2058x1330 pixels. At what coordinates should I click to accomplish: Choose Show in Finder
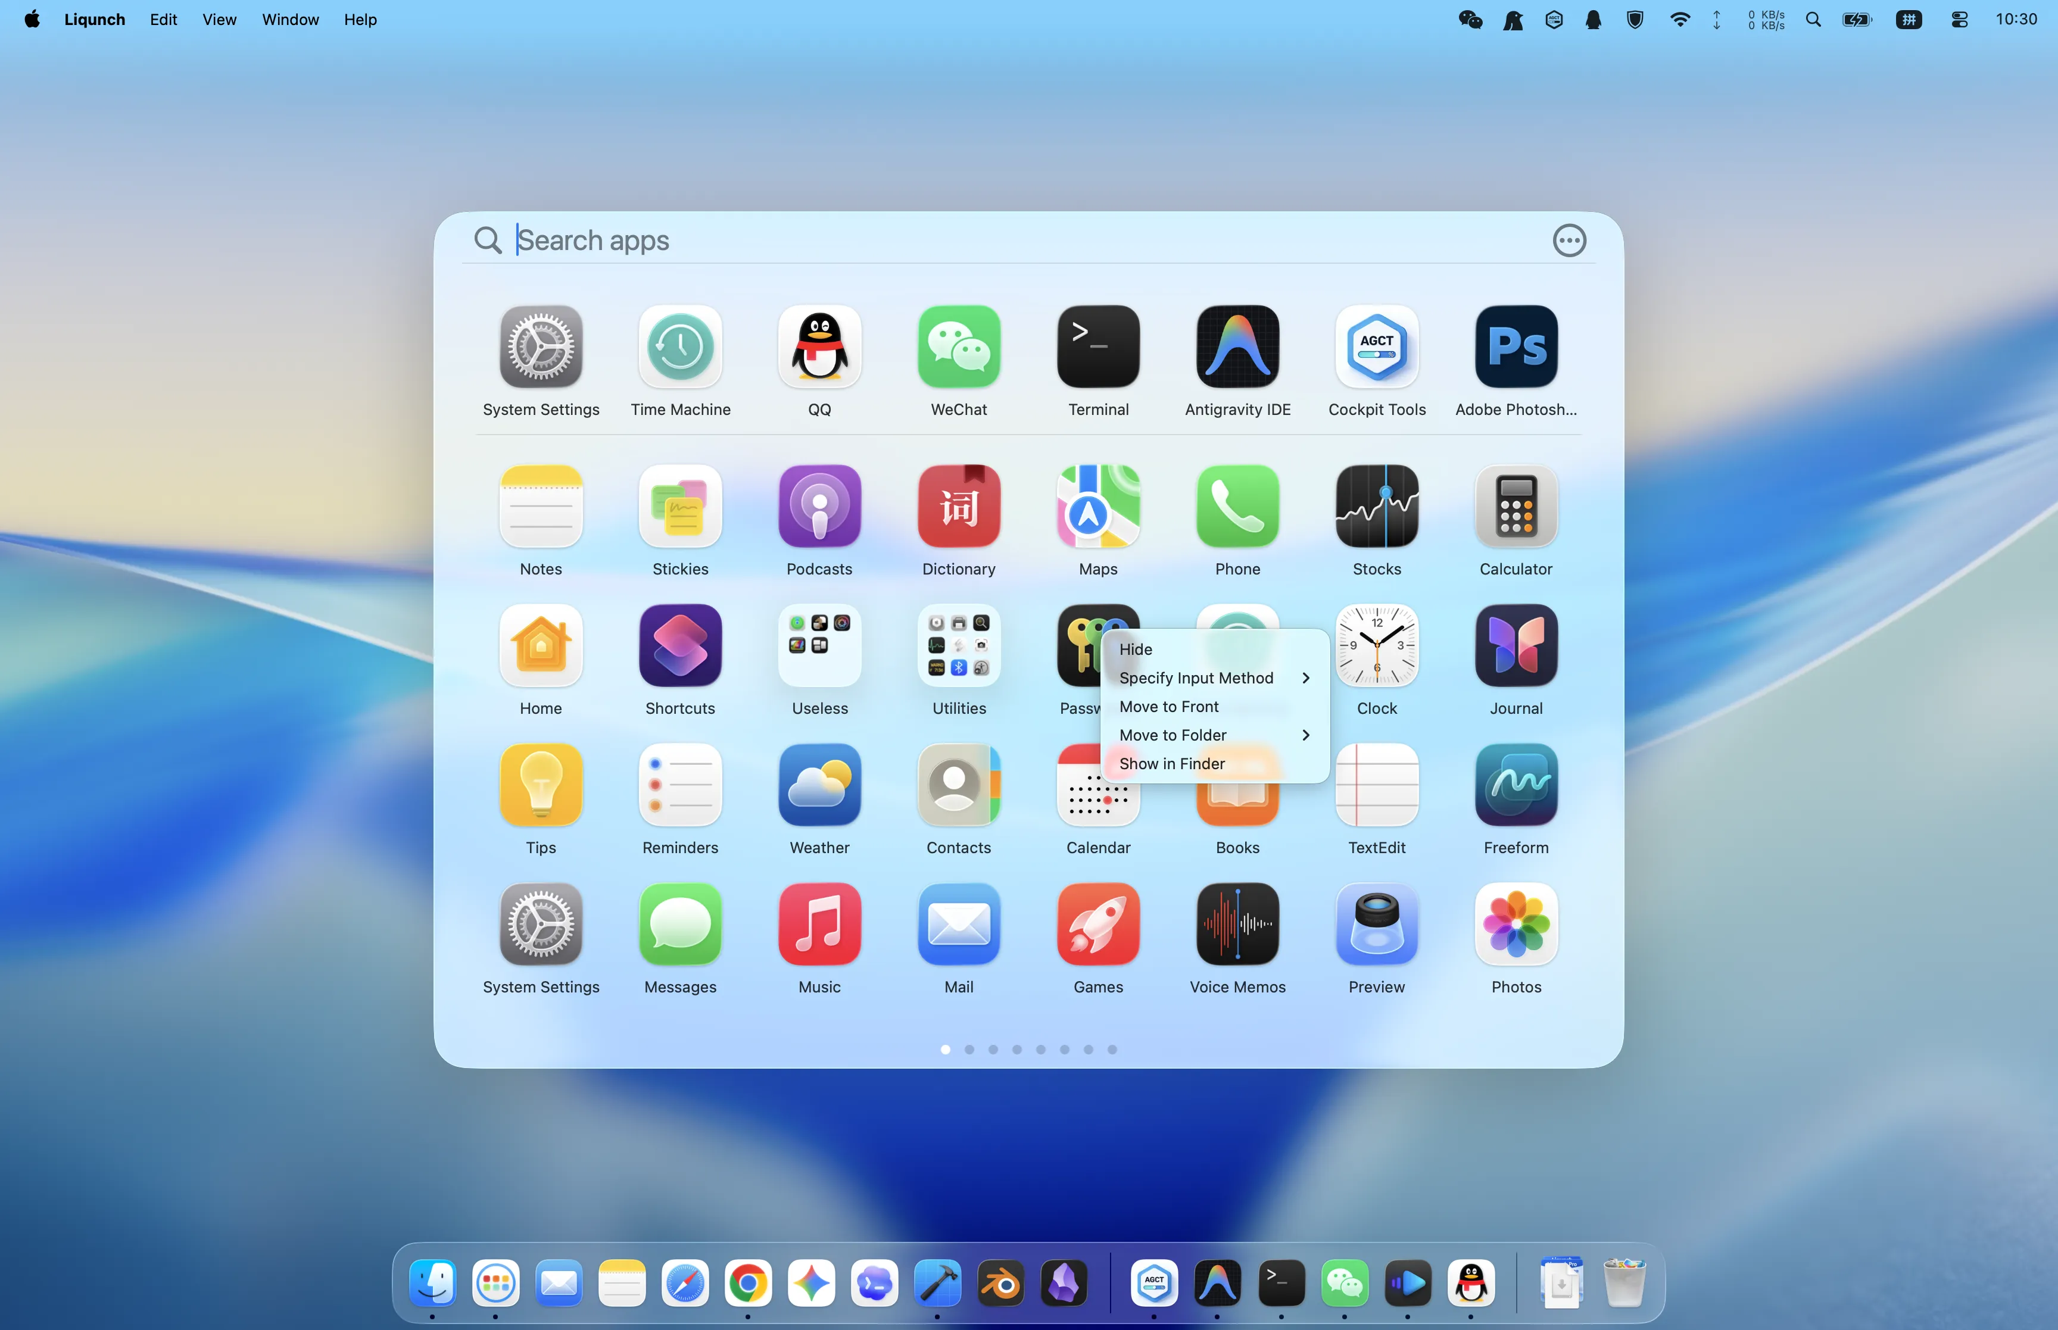tap(1214, 763)
